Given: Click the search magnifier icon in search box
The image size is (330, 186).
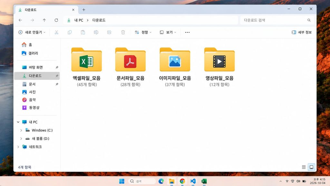Looking at the screenshot, I should point(309,20).
